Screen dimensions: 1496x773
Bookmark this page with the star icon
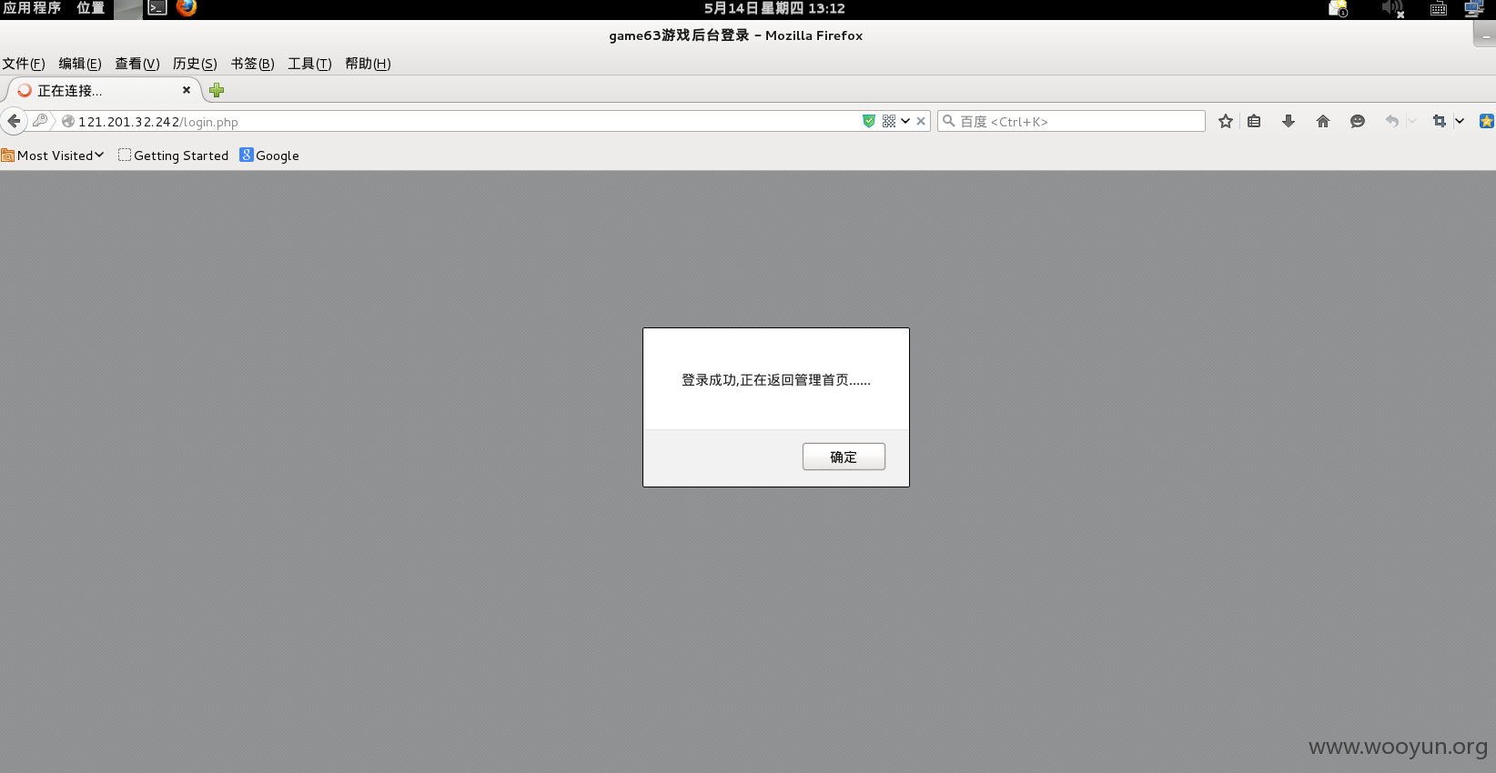[x=1226, y=121]
